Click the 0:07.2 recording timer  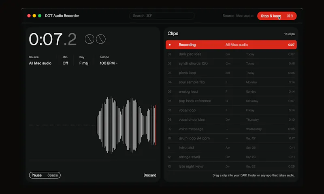[53, 39]
